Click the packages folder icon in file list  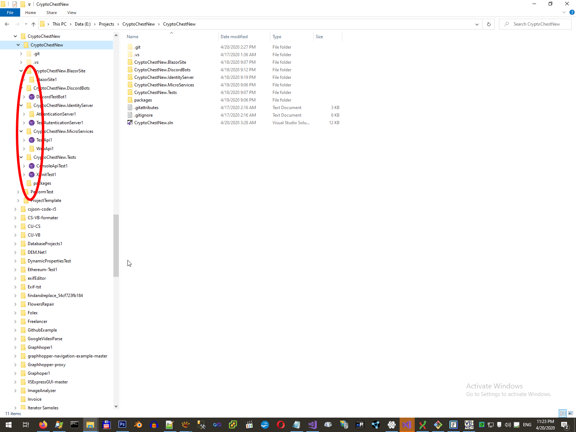pos(130,100)
